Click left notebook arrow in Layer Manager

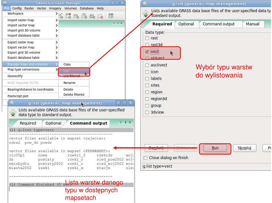pos(114,23)
